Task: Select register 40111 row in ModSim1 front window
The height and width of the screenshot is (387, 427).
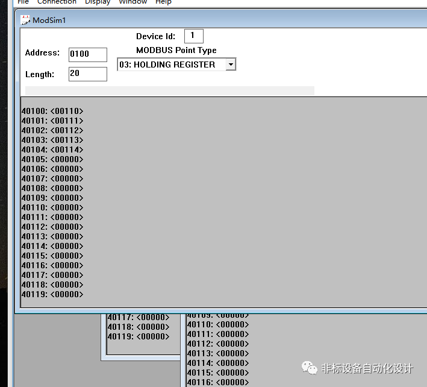Action: 52,217
